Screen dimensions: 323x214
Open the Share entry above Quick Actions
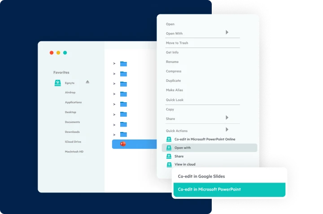coord(170,119)
